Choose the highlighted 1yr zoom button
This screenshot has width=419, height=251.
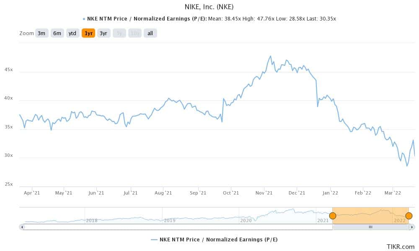[88, 33]
